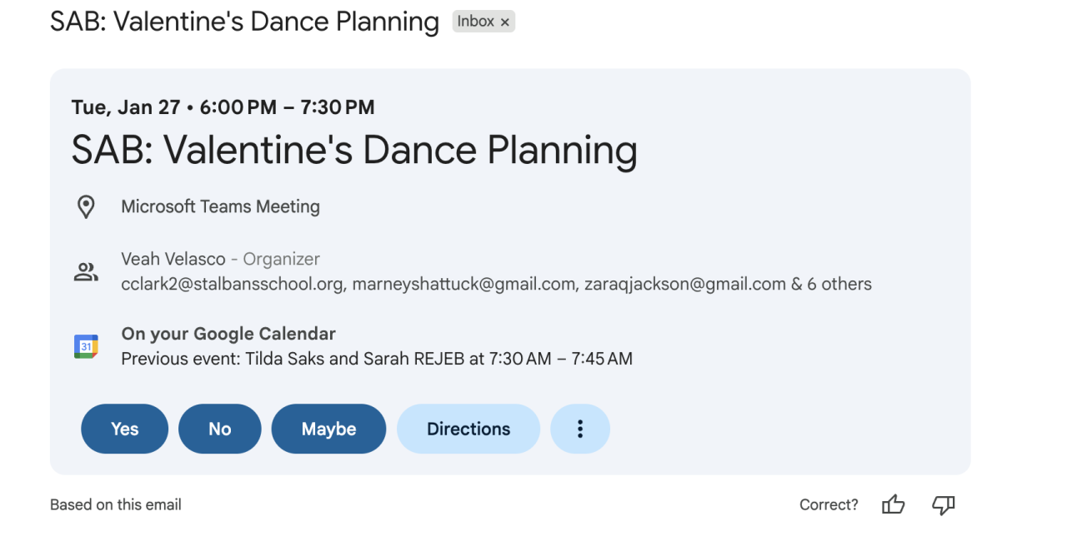Click the Microsoft Teams Meeting location

[x=220, y=206]
